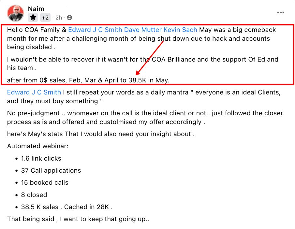
Task: Click the 'Automated webinar:' heading text
Action: (38, 146)
